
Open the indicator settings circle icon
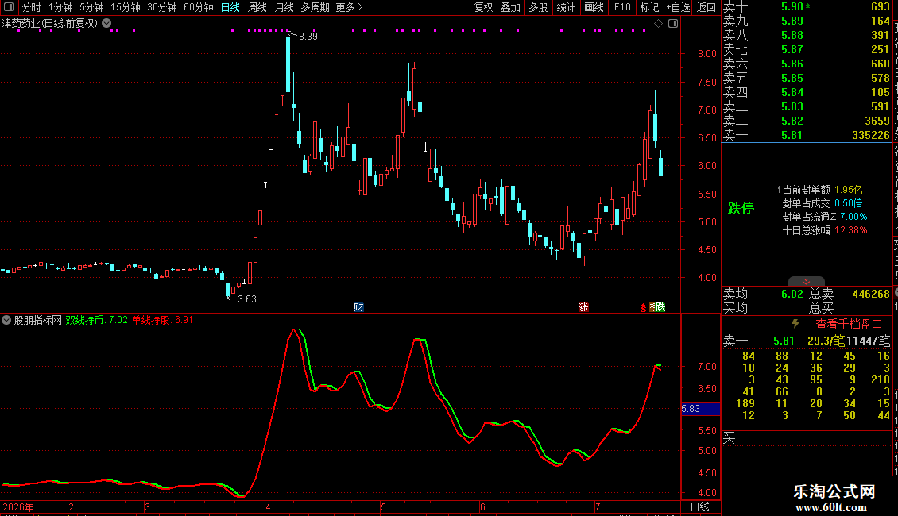(6, 321)
